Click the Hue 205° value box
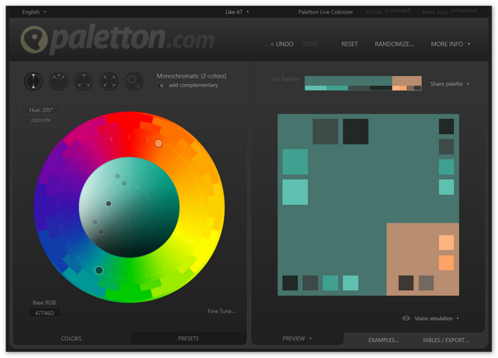498x358 pixels. 41,110
